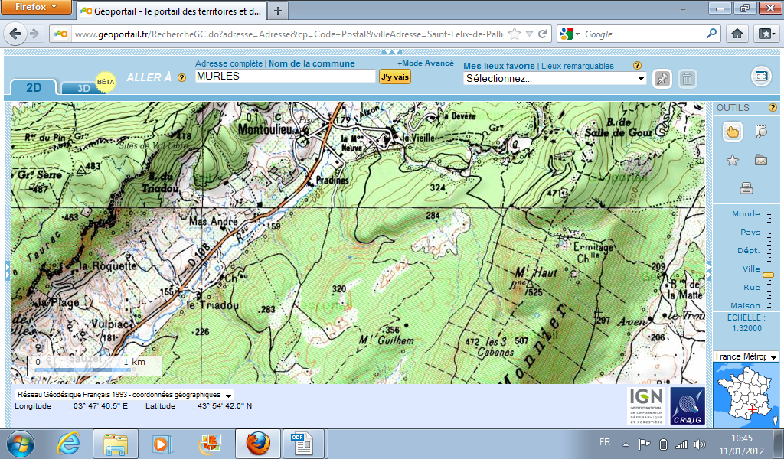Set zoom level to Monde

pos(746,213)
